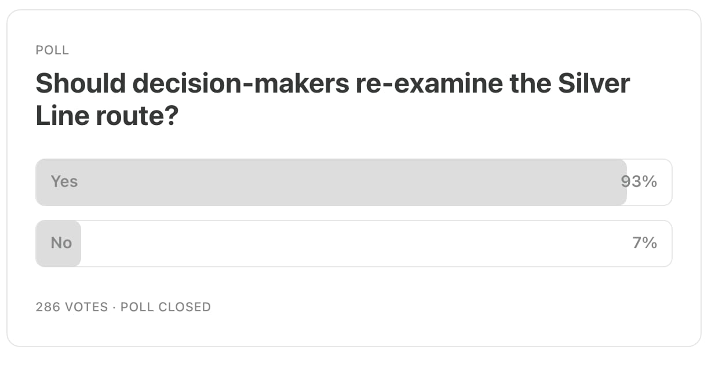Select the Yes poll option

353,182
